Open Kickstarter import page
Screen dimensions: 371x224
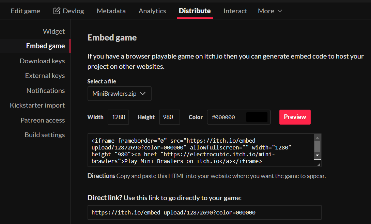coord(37,105)
